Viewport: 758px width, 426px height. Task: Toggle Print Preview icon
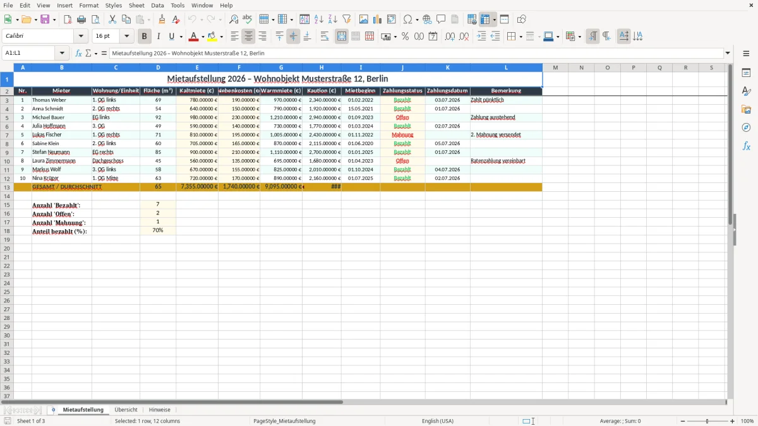pyautogui.click(x=95, y=20)
